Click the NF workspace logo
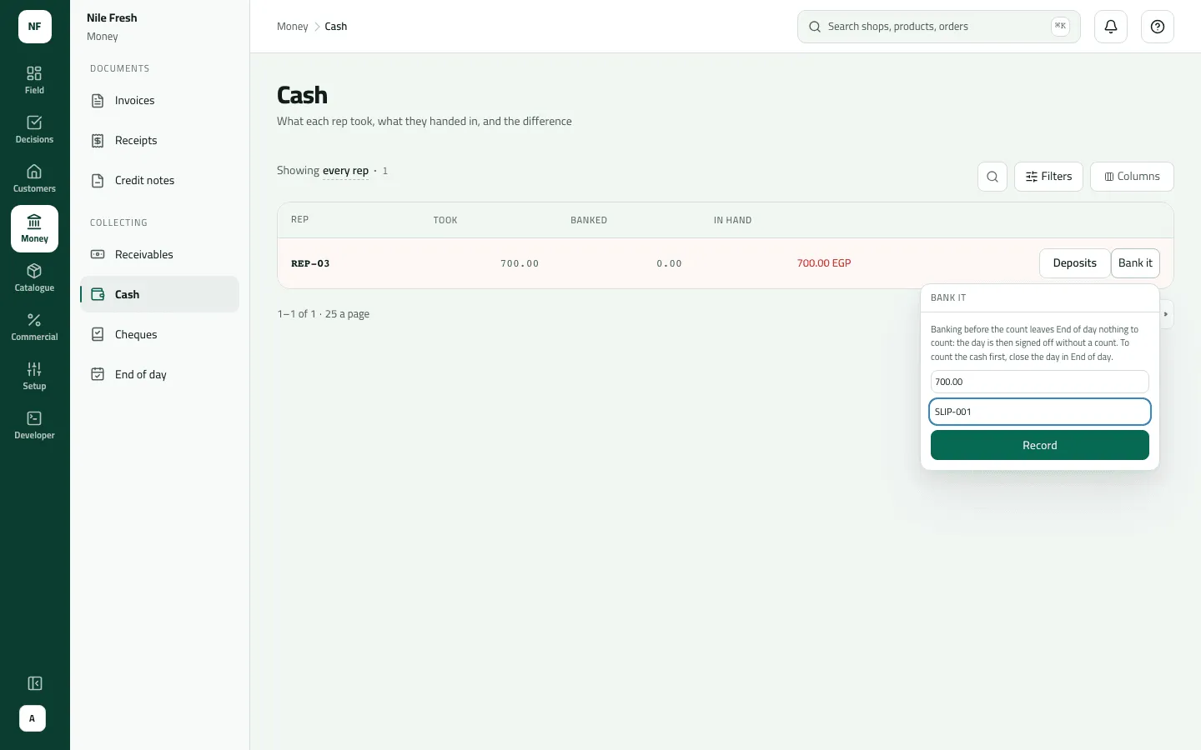The image size is (1201, 750). [x=35, y=27]
